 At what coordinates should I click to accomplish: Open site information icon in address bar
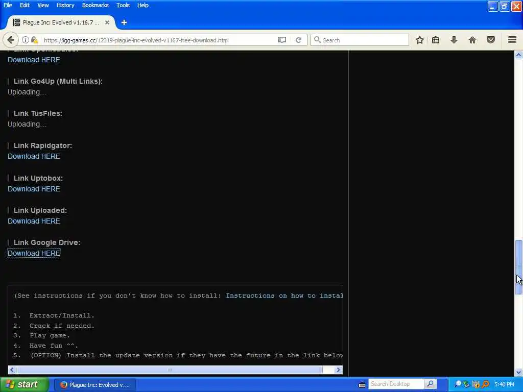pyautogui.click(x=25, y=40)
